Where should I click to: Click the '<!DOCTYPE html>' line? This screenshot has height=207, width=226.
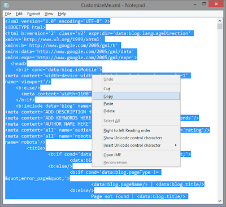point(25,28)
